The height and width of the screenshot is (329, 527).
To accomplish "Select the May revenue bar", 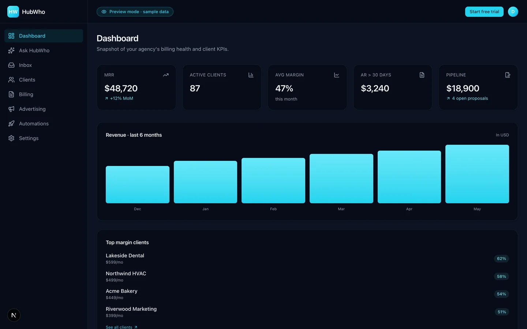I will (x=477, y=174).
